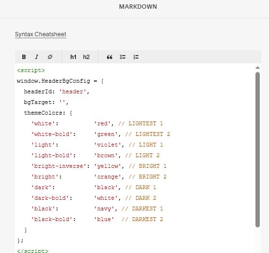This screenshot has height=253, width=269.
Task: Click the 'violet' value
Action: click(108, 145)
